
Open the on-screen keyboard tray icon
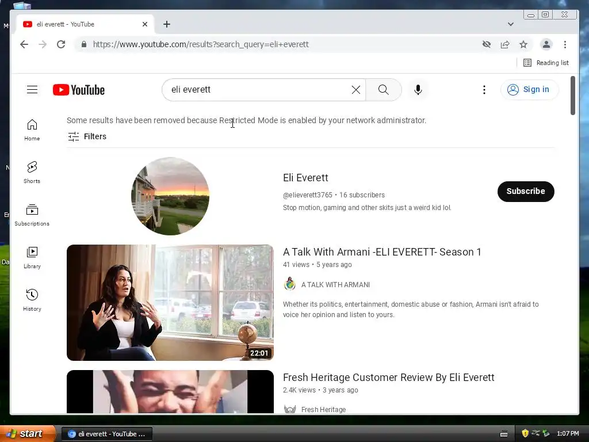click(504, 434)
